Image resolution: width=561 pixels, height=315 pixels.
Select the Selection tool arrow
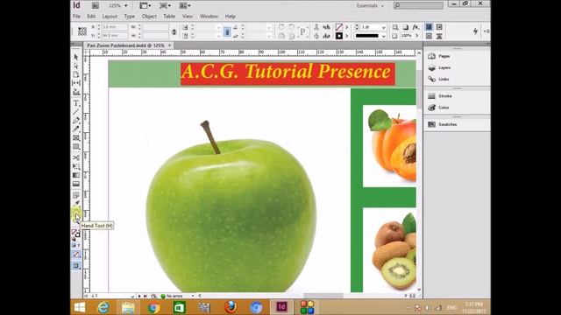tap(76, 57)
